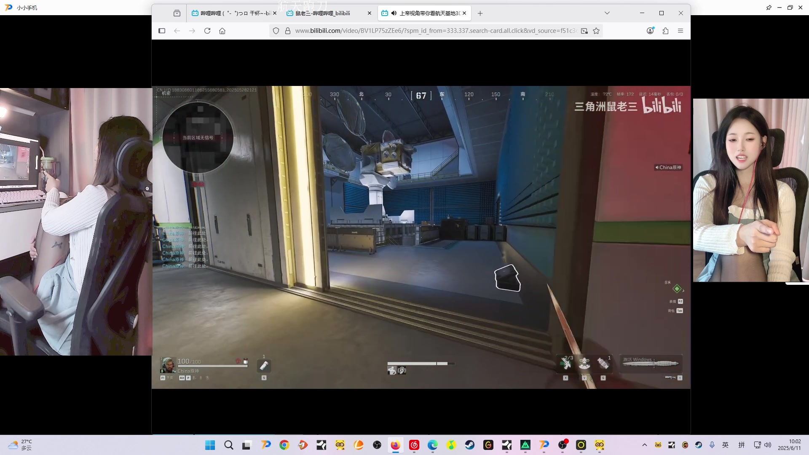The image size is (809, 455).
Task: Open Steam from the taskbar apps
Action: pyautogui.click(x=470, y=445)
